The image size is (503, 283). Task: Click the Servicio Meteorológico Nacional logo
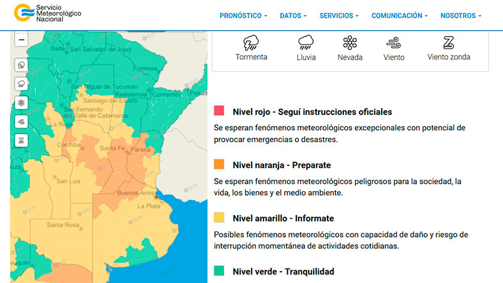point(48,13)
